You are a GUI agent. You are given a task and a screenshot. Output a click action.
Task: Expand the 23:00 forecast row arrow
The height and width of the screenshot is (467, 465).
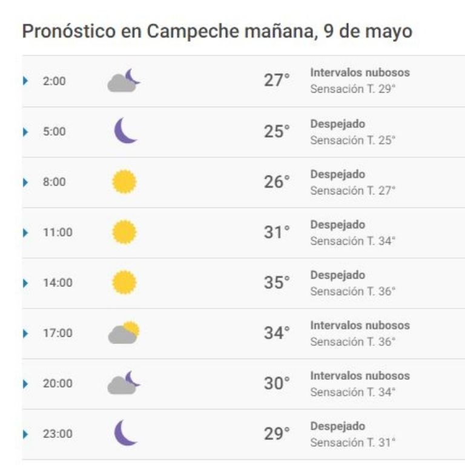coord(25,434)
